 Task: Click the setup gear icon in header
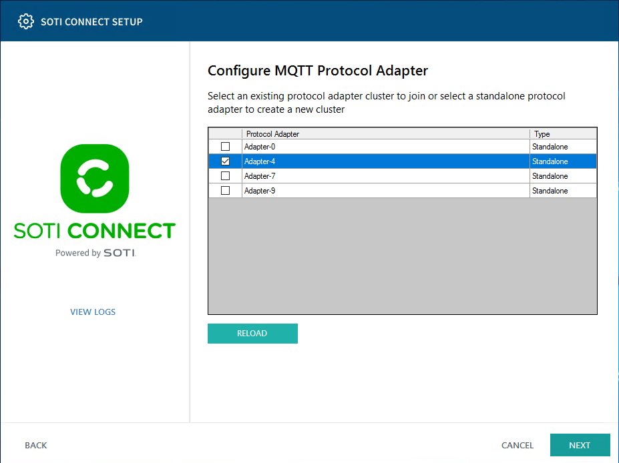click(25, 21)
